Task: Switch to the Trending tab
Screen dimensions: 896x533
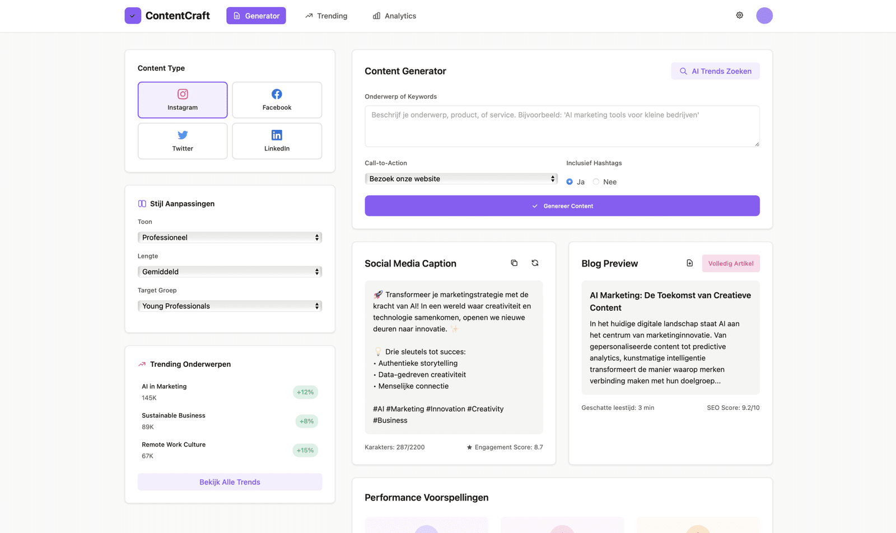Action: click(326, 16)
